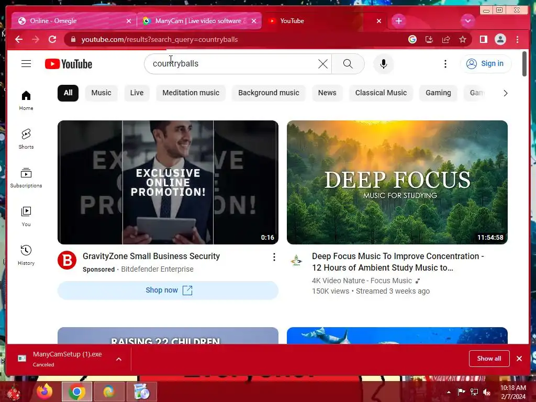Open History in sidebar
The image size is (536, 402).
26,255
